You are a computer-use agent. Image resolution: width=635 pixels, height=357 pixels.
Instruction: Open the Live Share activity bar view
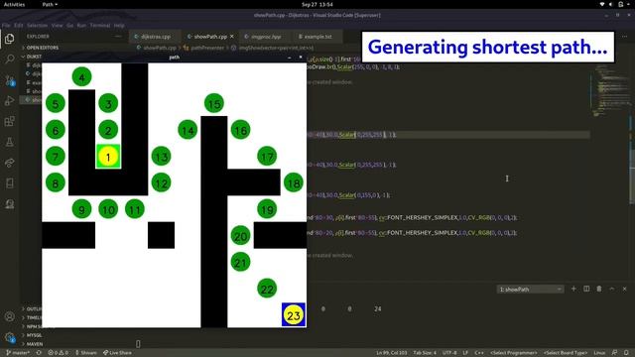[9, 163]
